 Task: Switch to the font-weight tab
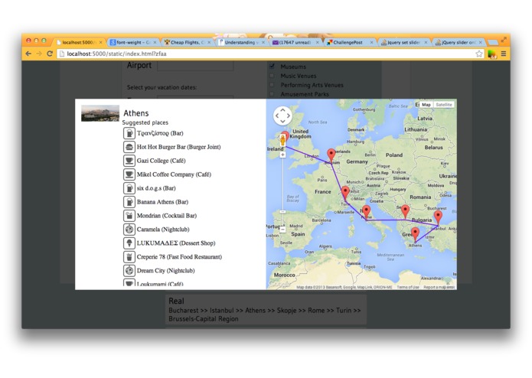(x=133, y=42)
